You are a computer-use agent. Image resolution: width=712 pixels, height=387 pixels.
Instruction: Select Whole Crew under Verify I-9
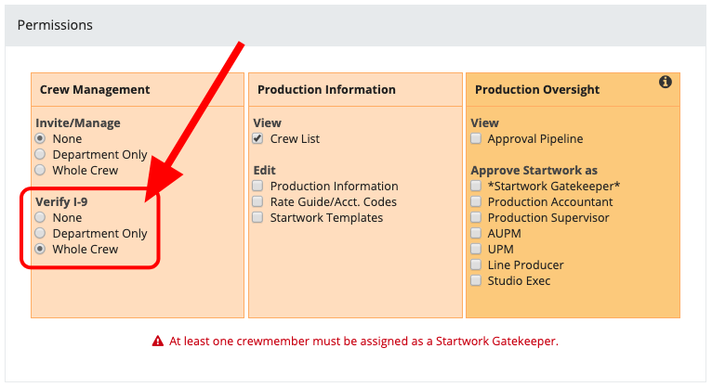click(40, 249)
